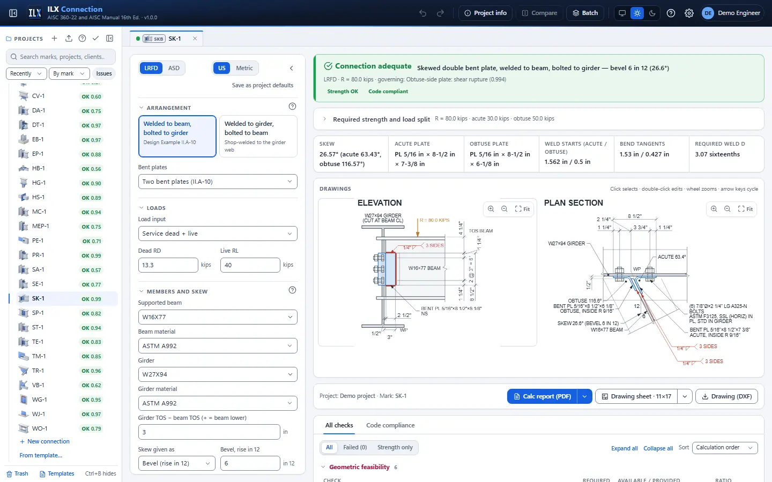
Task: Click the Project info button
Action: tap(485, 13)
